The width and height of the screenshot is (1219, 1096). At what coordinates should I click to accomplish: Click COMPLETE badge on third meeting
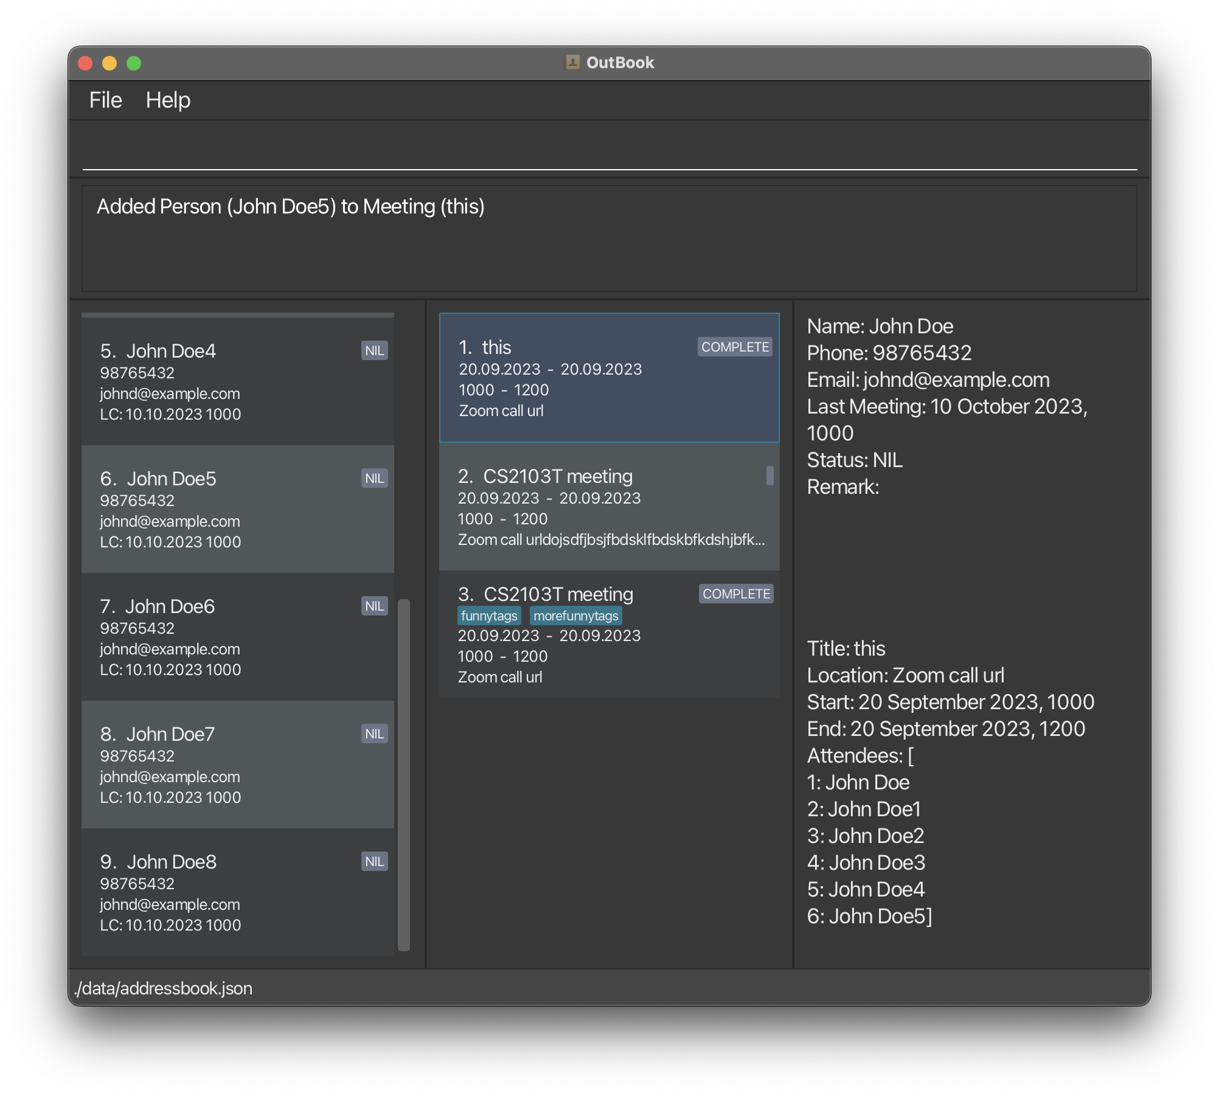point(736,594)
